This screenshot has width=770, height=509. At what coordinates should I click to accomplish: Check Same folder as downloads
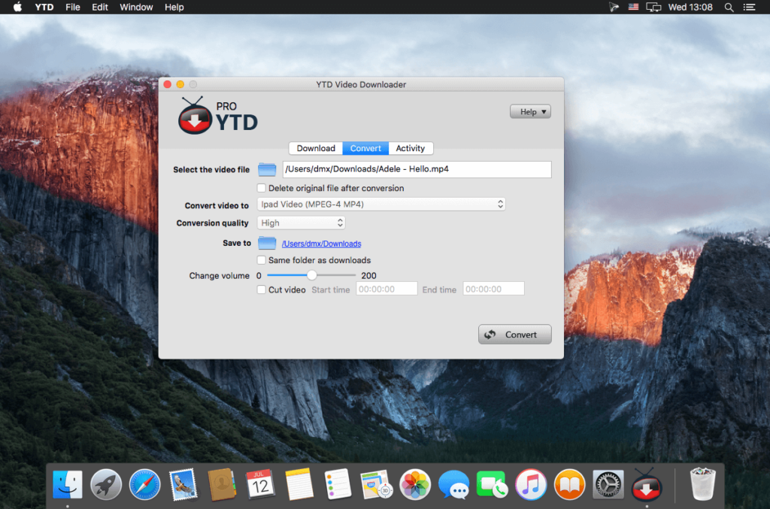262,259
